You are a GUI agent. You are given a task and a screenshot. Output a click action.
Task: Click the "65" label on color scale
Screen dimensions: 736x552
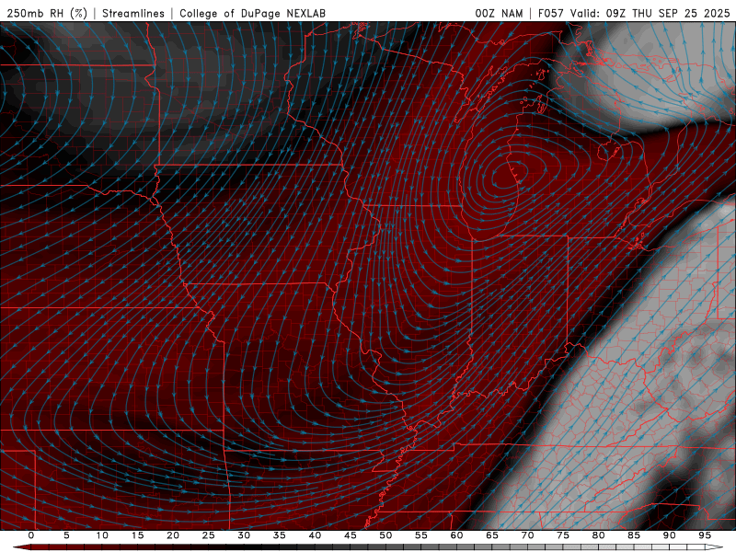pyautogui.click(x=491, y=535)
